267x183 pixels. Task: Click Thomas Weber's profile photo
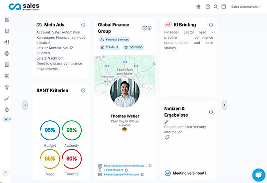[125, 92]
